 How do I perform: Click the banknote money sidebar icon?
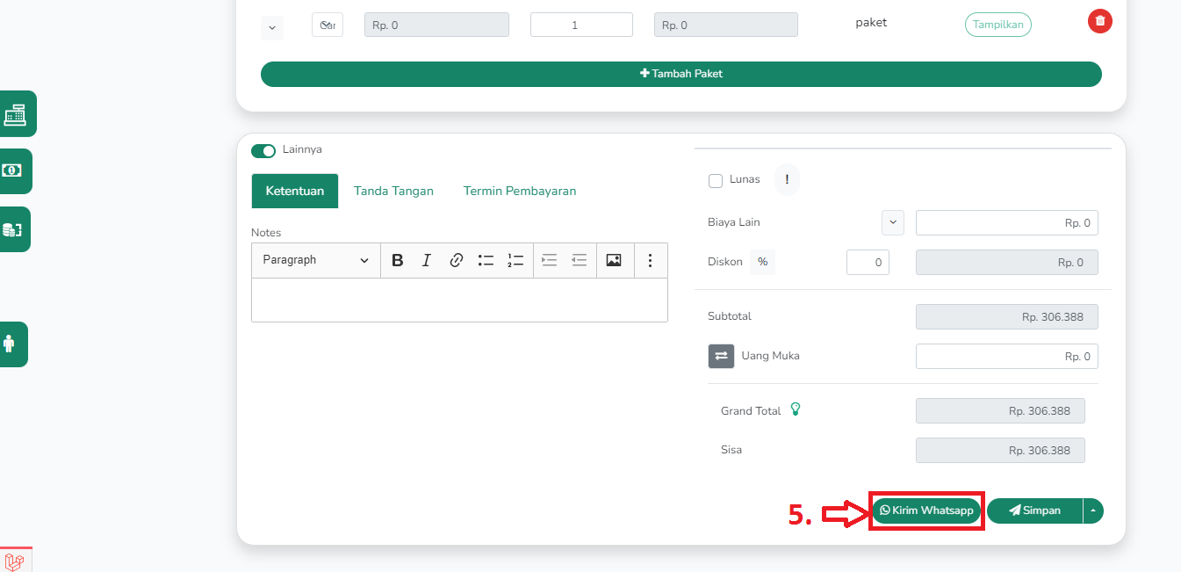coord(12,170)
